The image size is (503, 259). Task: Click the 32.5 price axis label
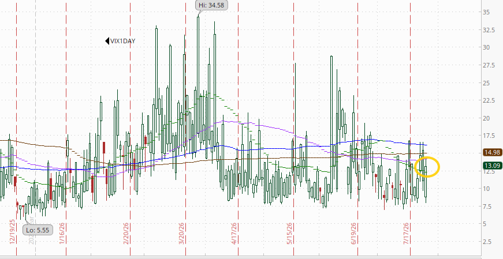pyautogui.click(x=489, y=30)
